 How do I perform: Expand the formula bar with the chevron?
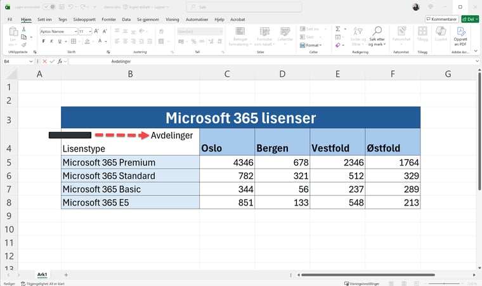click(x=477, y=62)
